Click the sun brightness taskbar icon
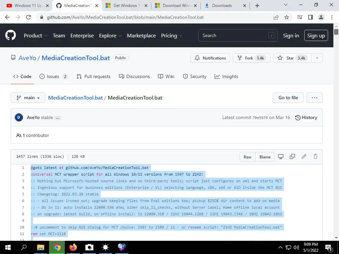The width and height of the screenshot is (339, 254). coord(106,247)
